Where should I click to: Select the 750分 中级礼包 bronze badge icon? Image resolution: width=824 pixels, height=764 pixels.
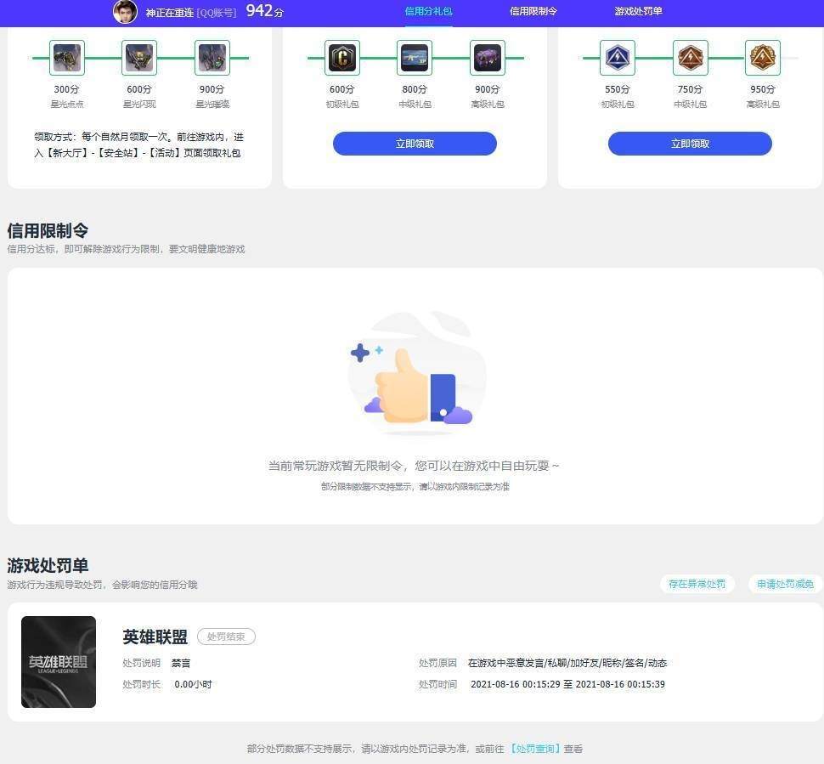click(x=690, y=58)
